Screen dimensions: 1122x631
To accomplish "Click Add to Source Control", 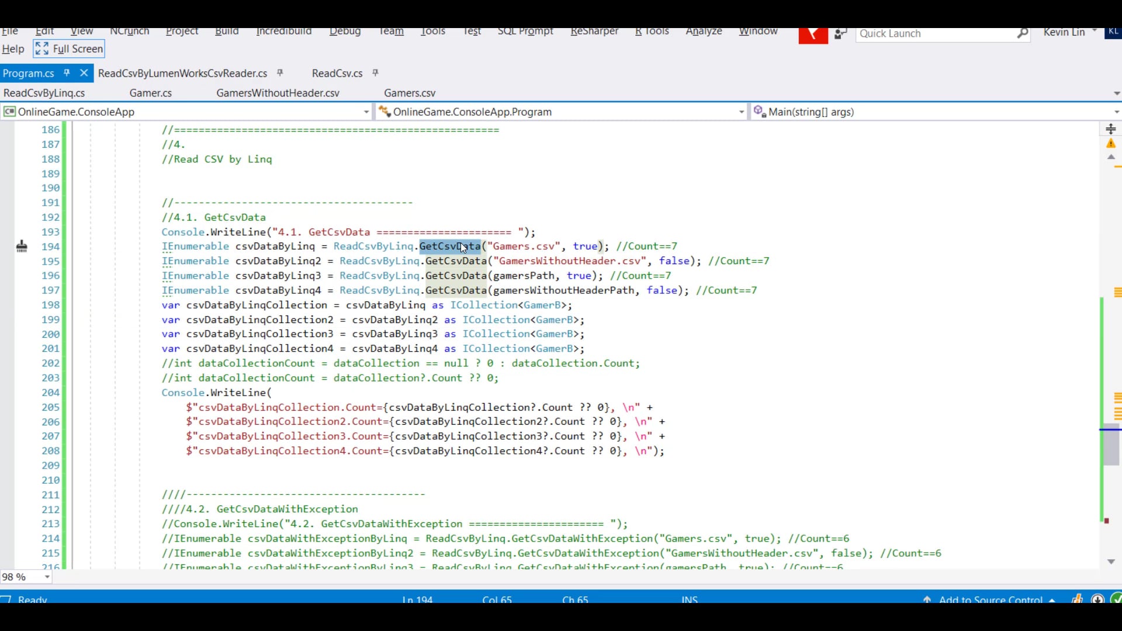I will pos(990,599).
